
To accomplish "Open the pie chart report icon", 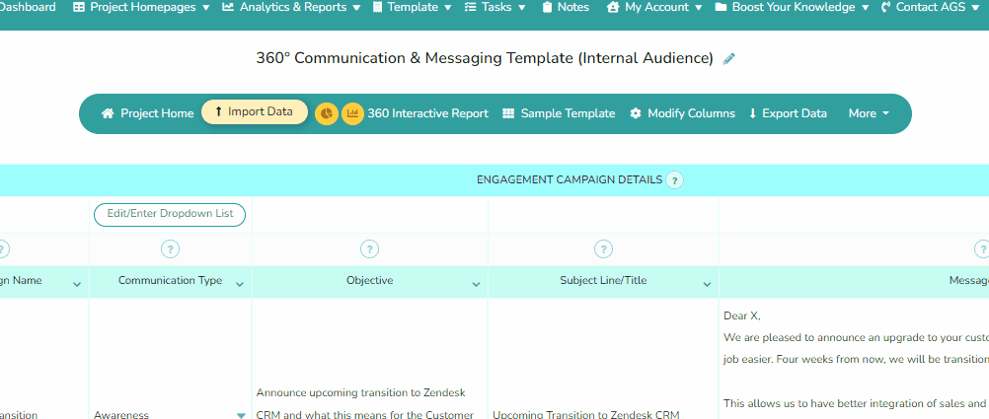I will (x=326, y=113).
